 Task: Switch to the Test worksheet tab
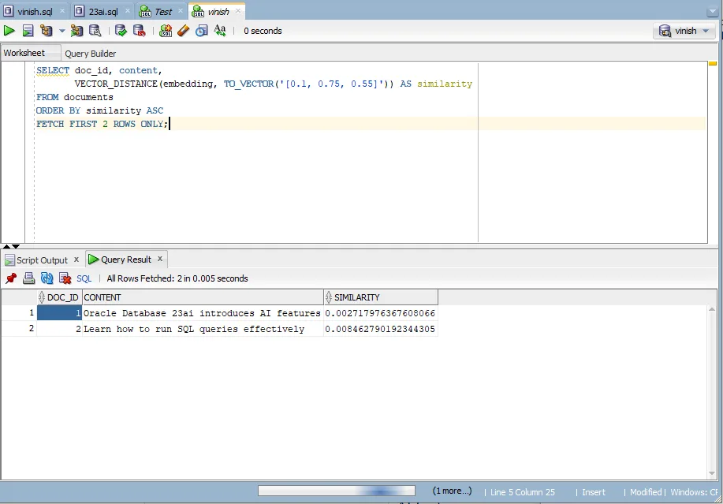pos(163,12)
